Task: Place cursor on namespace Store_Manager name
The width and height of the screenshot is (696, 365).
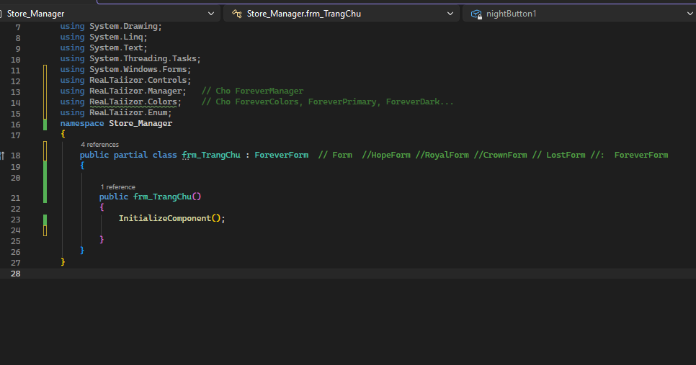Action: click(140, 123)
